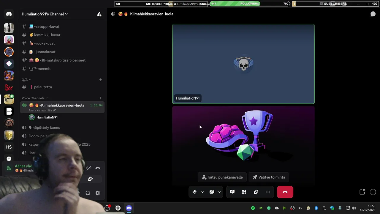380x214 pixels.
Task: Toggle deafen headphones icon
Action: [88, 193]
